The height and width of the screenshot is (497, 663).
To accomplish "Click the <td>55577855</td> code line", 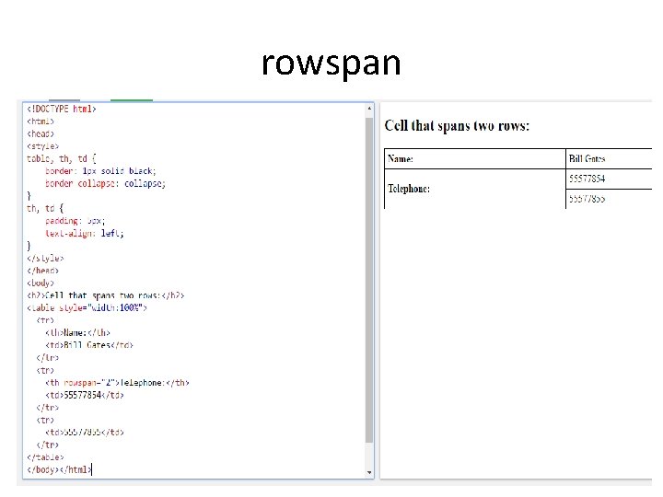I will click(x=85, y=433).
